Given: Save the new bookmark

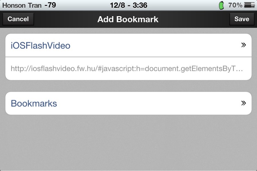Looking at the screenshot, I should tap(242, 19).
